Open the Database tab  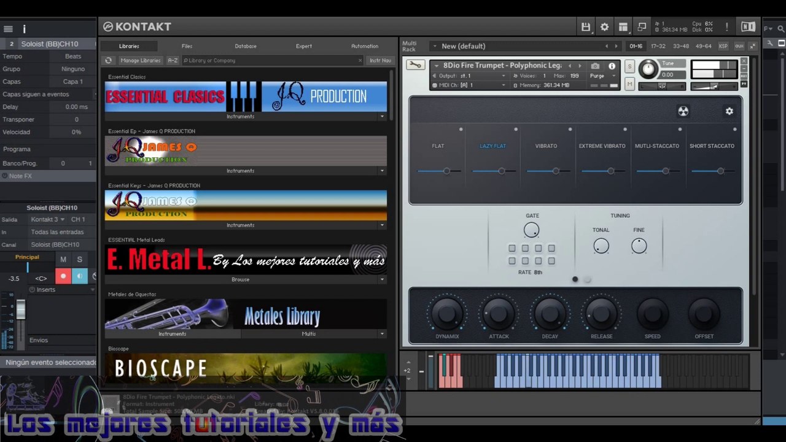(x=246, y=46)
